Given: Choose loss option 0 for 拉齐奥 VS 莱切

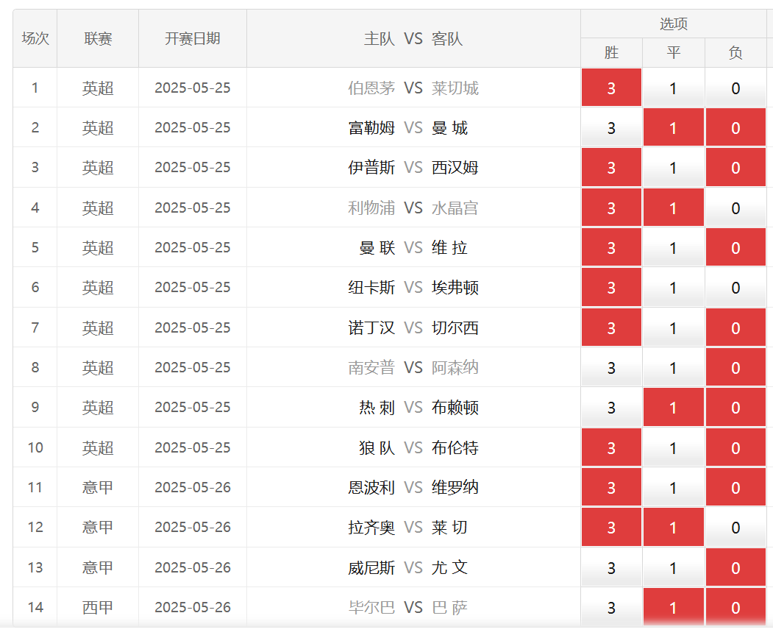Looking at the screenshot, I should point(735,528).
